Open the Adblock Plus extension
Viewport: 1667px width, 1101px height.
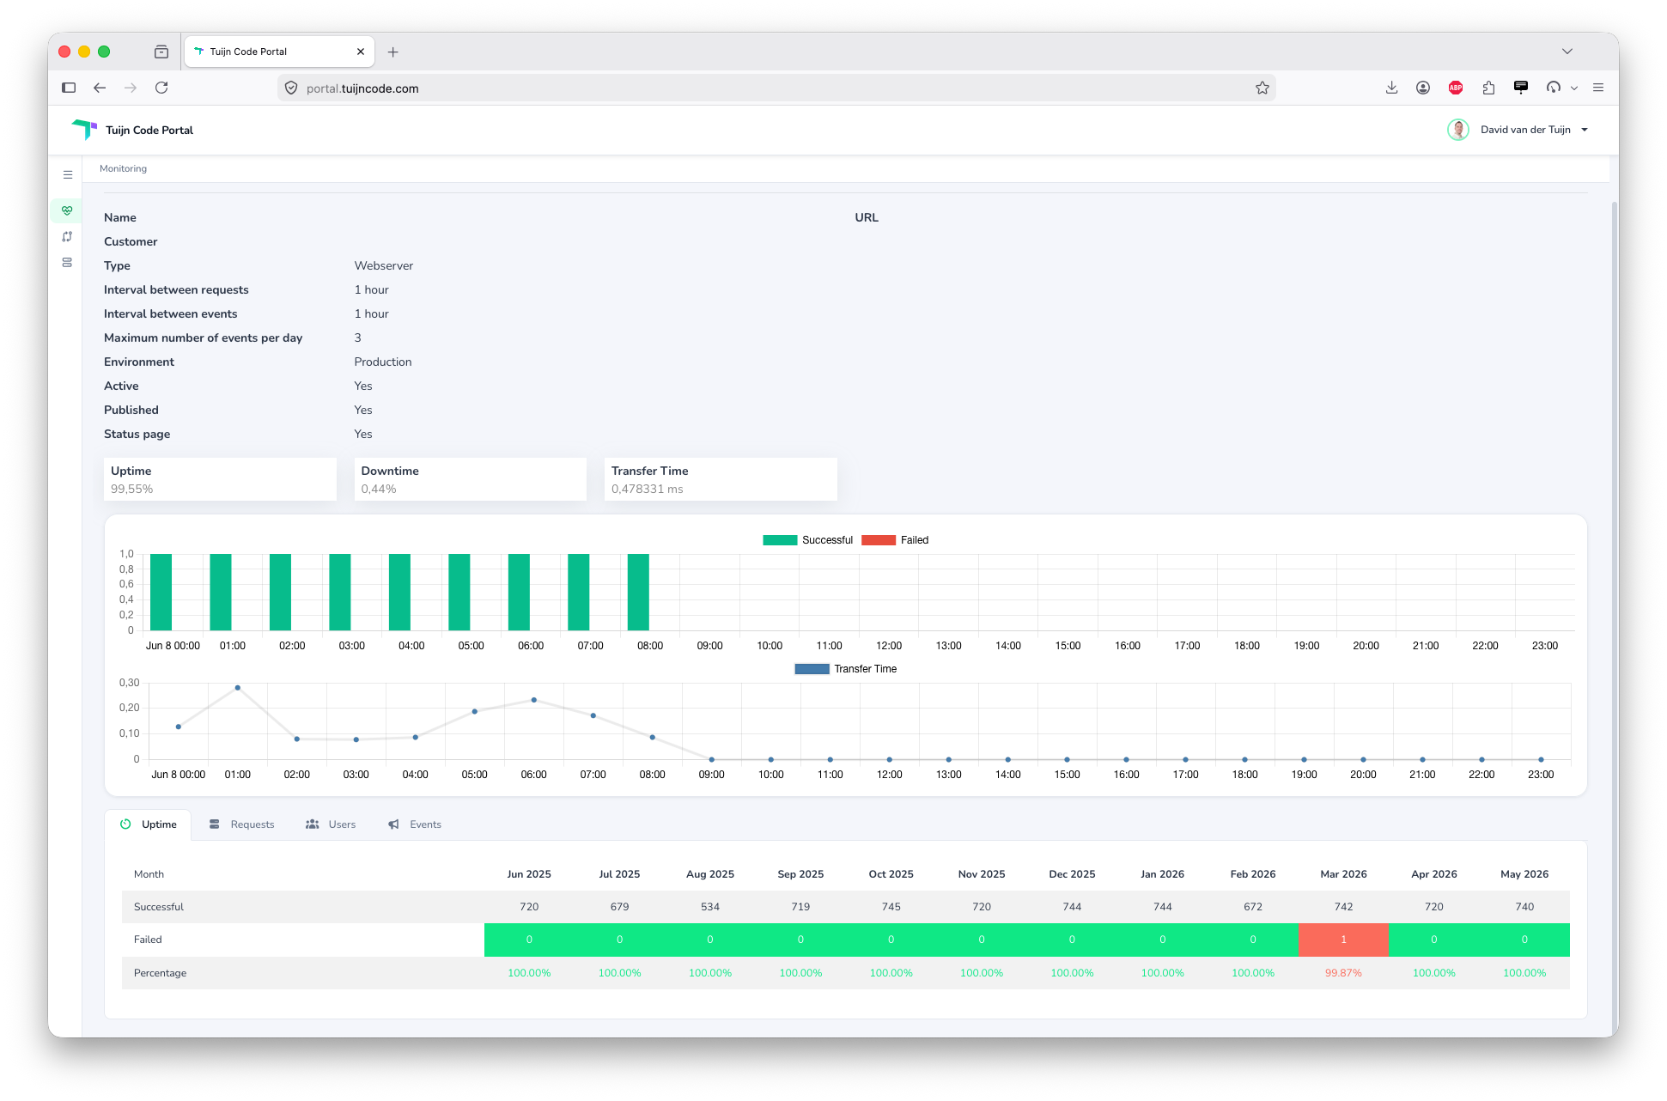[1456, 88]
